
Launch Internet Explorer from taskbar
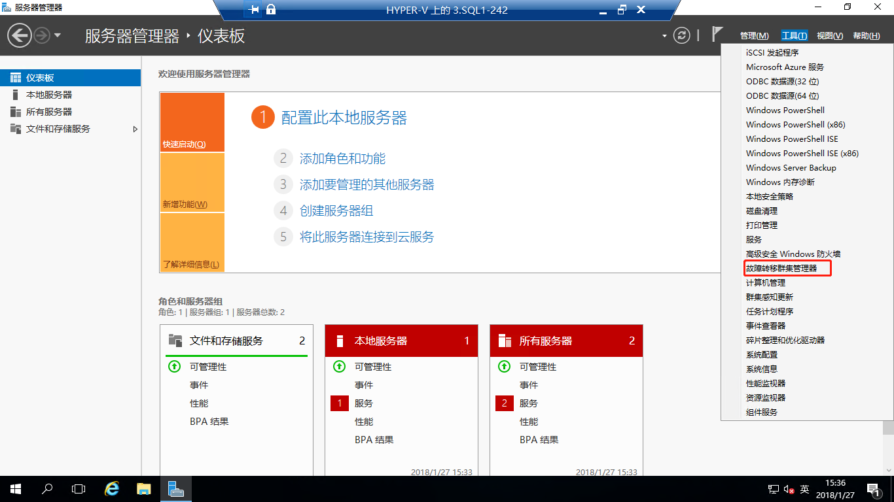[113, 489]
